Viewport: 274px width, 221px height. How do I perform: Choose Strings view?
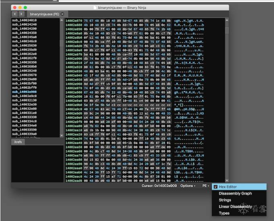point(225,200)
